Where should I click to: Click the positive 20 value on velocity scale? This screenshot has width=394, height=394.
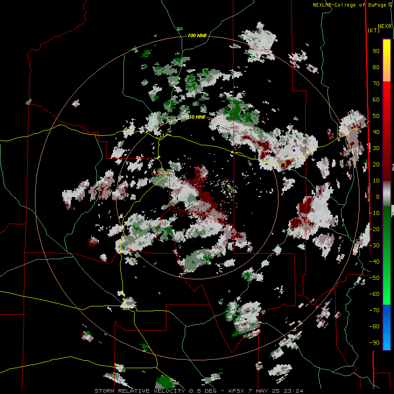376,164
